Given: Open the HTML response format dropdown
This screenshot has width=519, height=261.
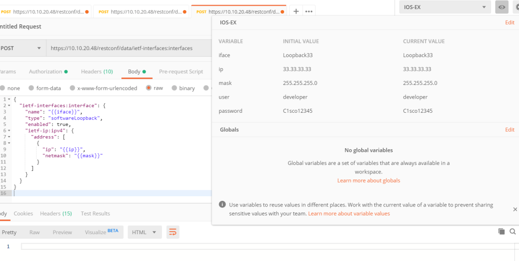Looking at the screenshot, I should [145, 232].
